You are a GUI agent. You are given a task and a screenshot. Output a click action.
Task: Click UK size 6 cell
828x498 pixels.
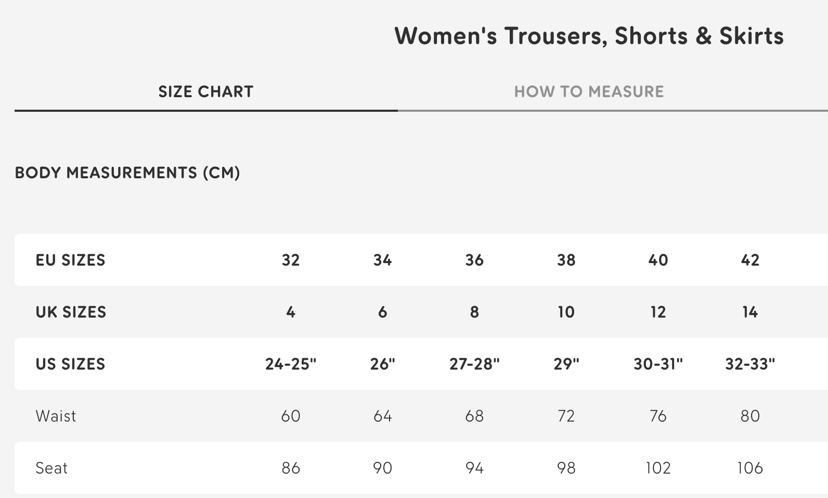click(x=382, y=312)
